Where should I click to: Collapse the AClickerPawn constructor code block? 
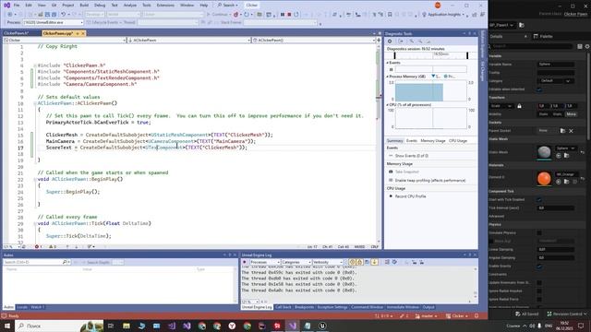[x=35, y=103]
